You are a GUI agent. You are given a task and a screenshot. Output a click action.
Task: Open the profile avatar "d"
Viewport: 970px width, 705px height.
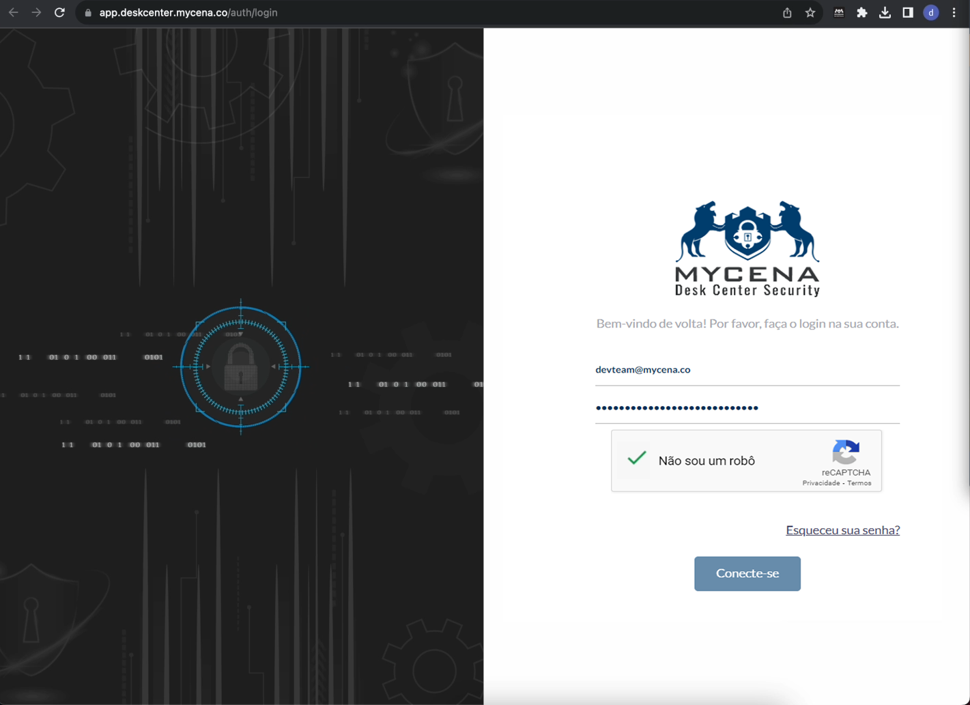pyautogui.click(x=931, y=12)
